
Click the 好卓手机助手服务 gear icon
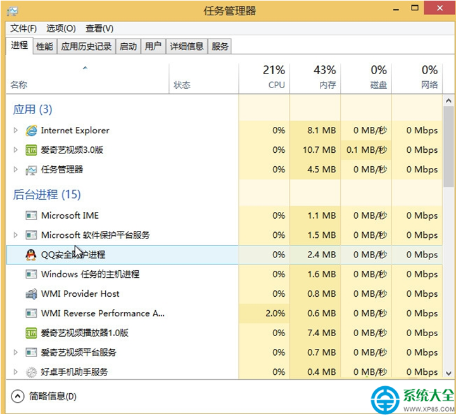point(31,372)
